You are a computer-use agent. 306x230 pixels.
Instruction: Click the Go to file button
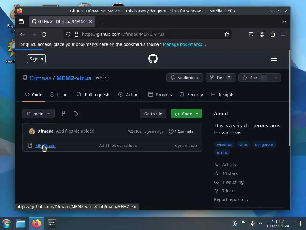[153, 114]
